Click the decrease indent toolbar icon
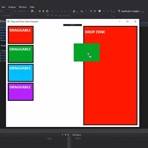Viewport: 148px width, 148px height. (x=91, y=11)
